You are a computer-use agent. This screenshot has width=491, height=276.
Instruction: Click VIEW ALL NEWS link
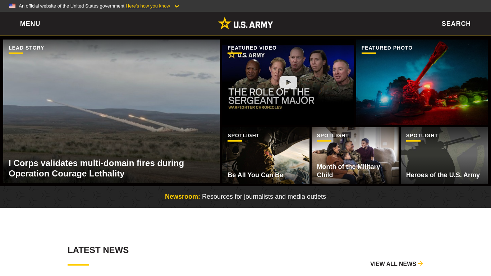tap(396, 264)
